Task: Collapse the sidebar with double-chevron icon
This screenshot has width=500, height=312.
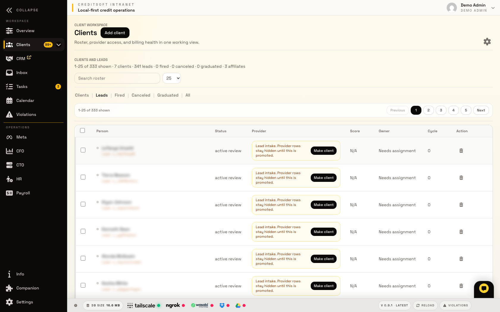Action: [x=9, y=10]
